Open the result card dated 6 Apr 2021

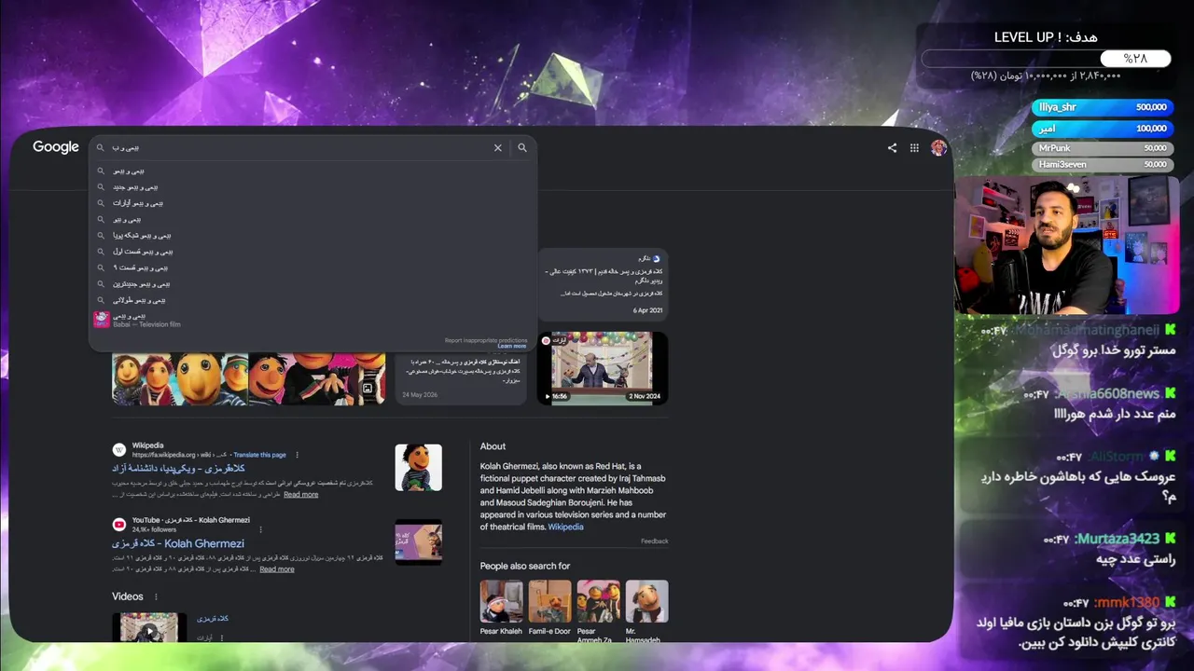coord(603,285)
